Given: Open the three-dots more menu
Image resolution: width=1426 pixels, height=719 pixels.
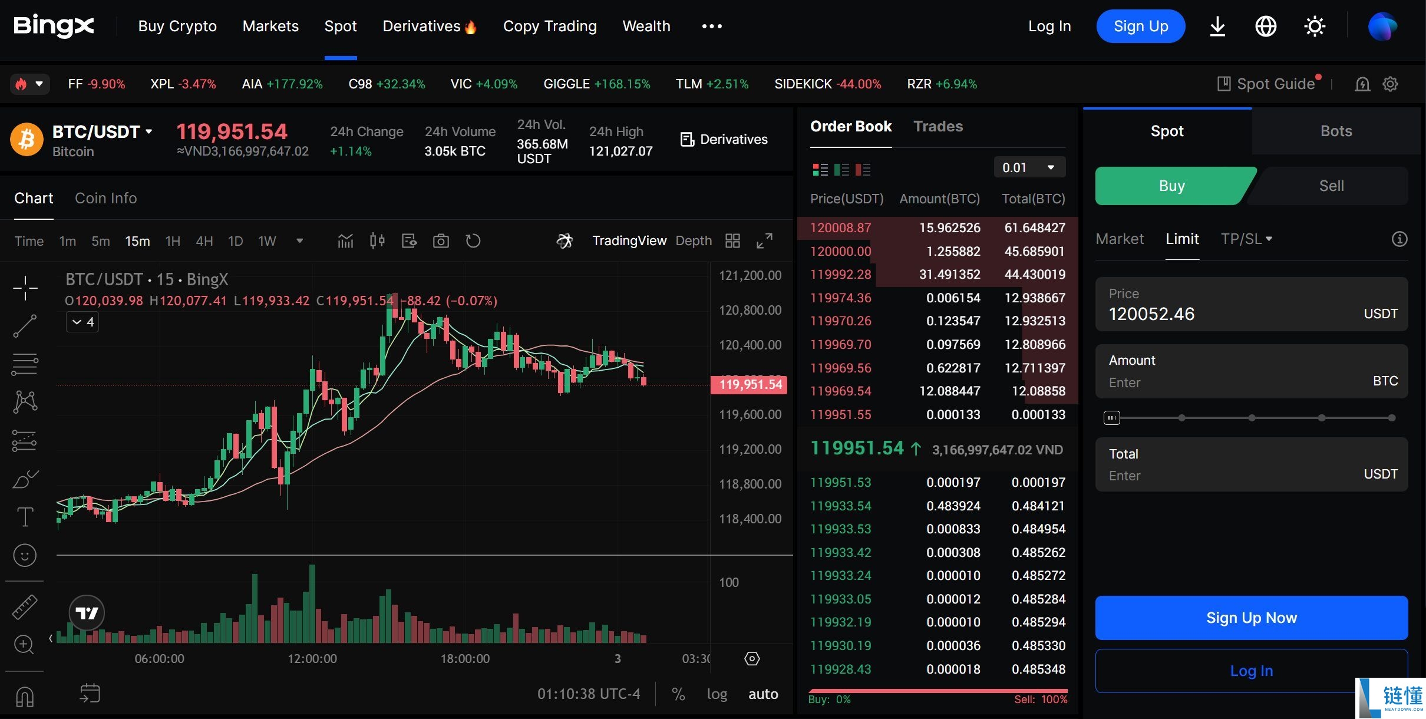Looking at the screenshot, I should pos(712,26).
